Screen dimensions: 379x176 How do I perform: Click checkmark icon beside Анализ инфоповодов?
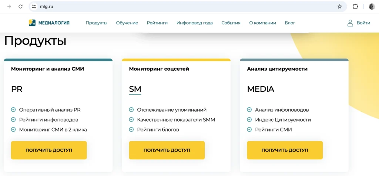(249, 110)
